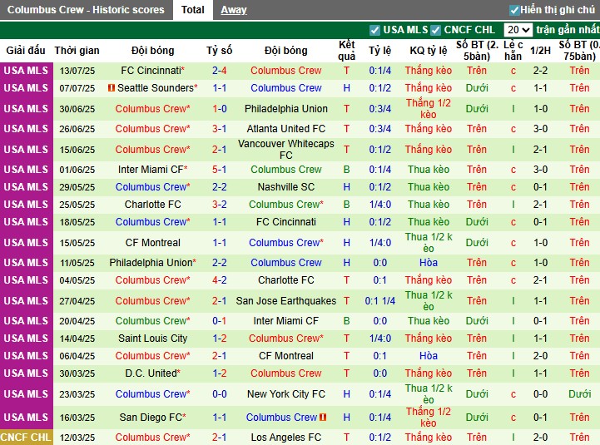
Task: Click the 5-1 score against Inter Miami
Action: (x=219, y=169)
